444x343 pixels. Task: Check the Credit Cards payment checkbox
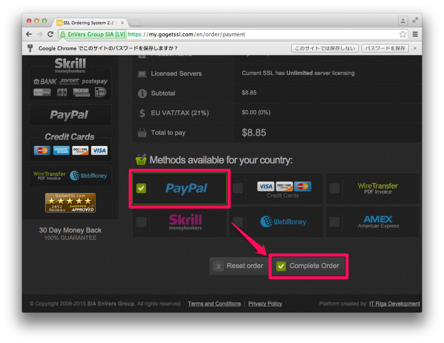(238, 188)
